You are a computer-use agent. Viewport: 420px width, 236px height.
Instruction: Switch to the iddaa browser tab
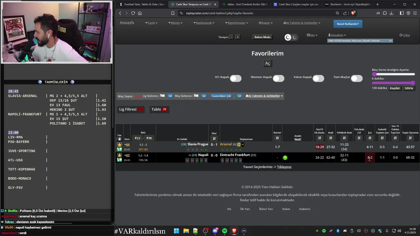(x=245, y=4)
